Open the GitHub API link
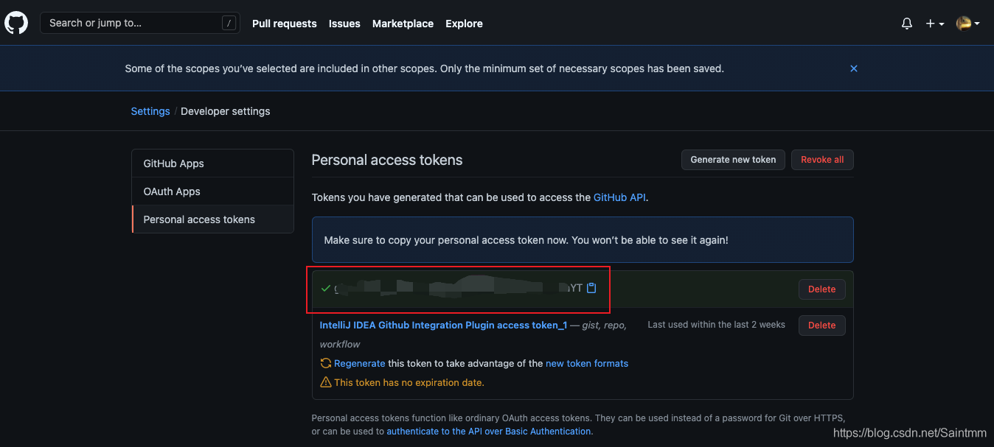 pos(619,197)
